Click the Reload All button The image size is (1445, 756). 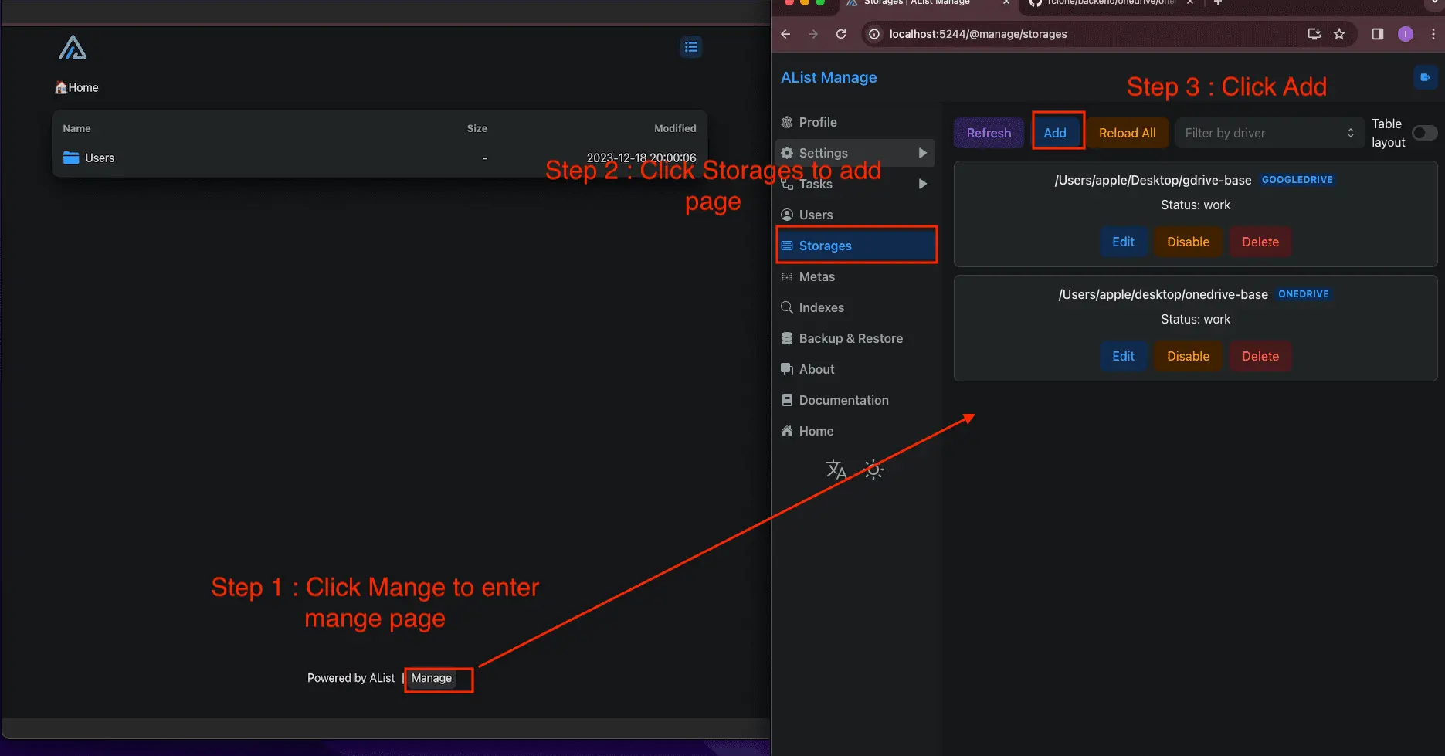[1127, 133]
